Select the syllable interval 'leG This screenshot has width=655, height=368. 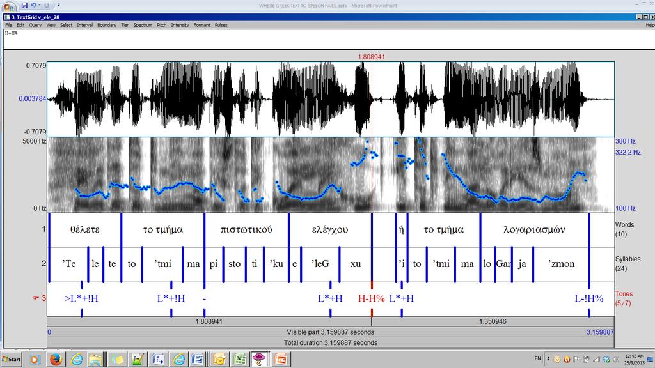(x=320, y=264)
